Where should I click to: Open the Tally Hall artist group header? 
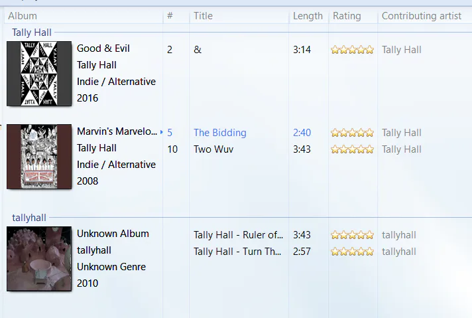32,33
